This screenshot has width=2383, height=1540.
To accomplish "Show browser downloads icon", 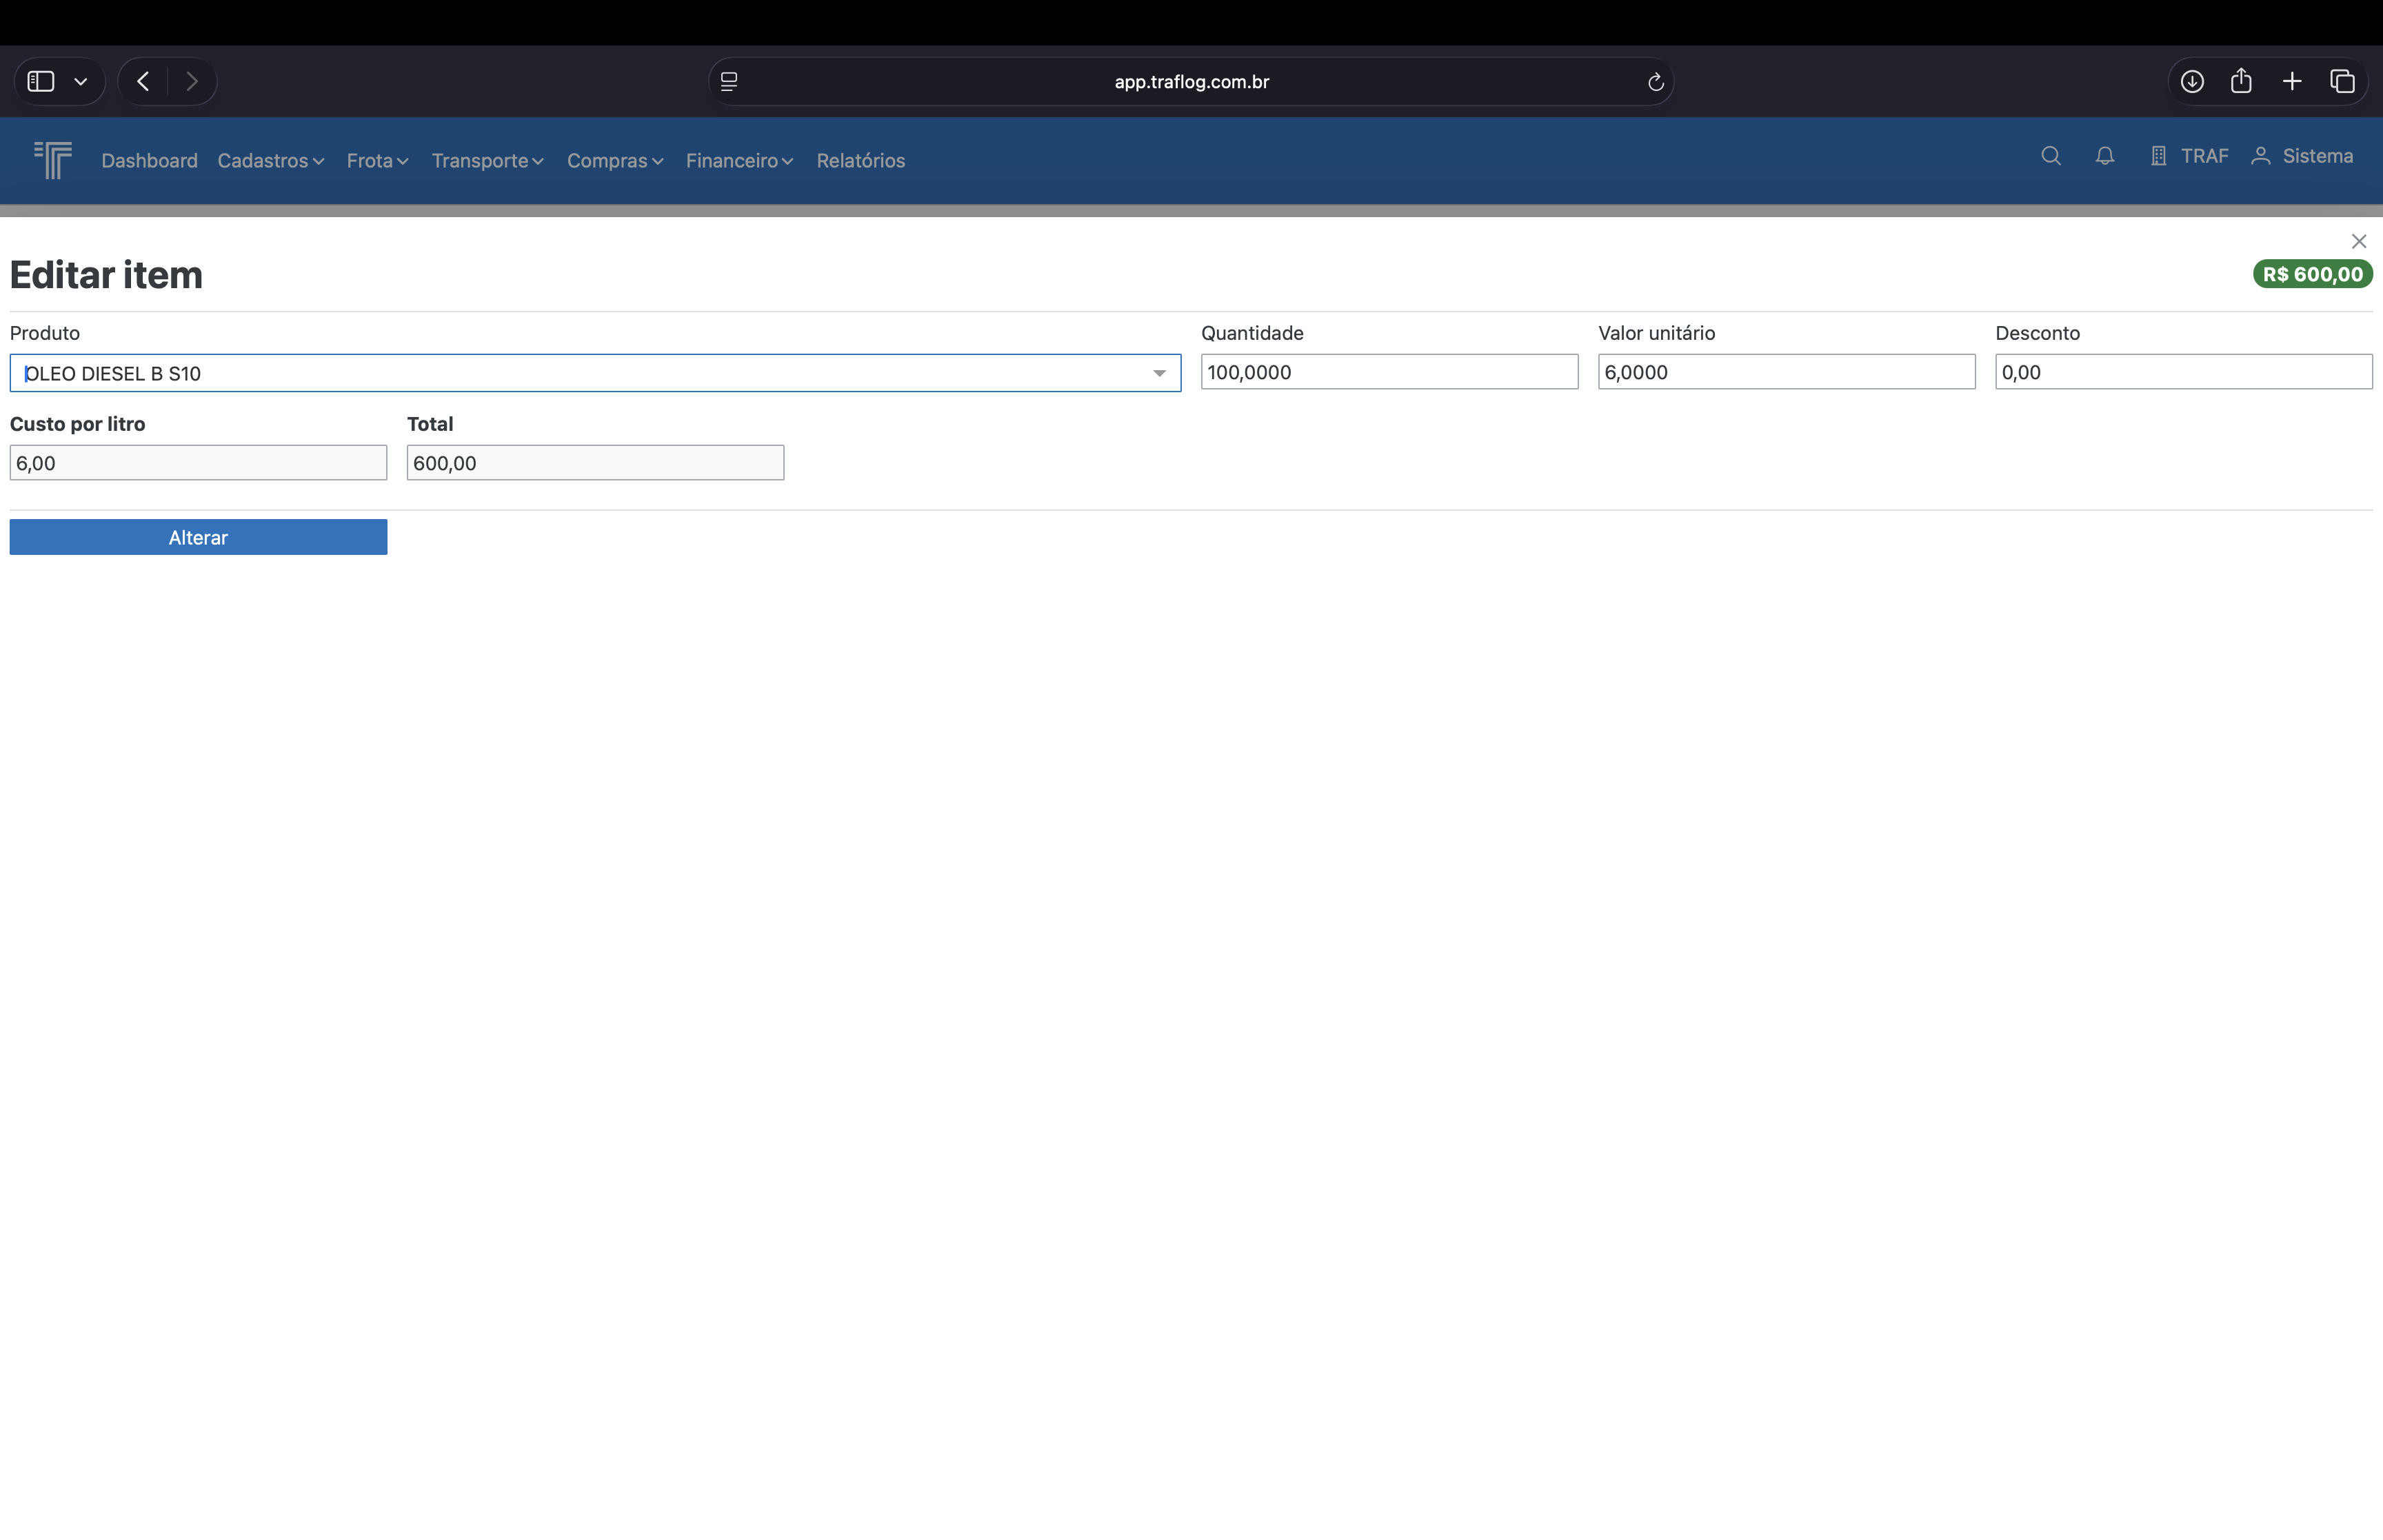I will tap(2192, 82).
